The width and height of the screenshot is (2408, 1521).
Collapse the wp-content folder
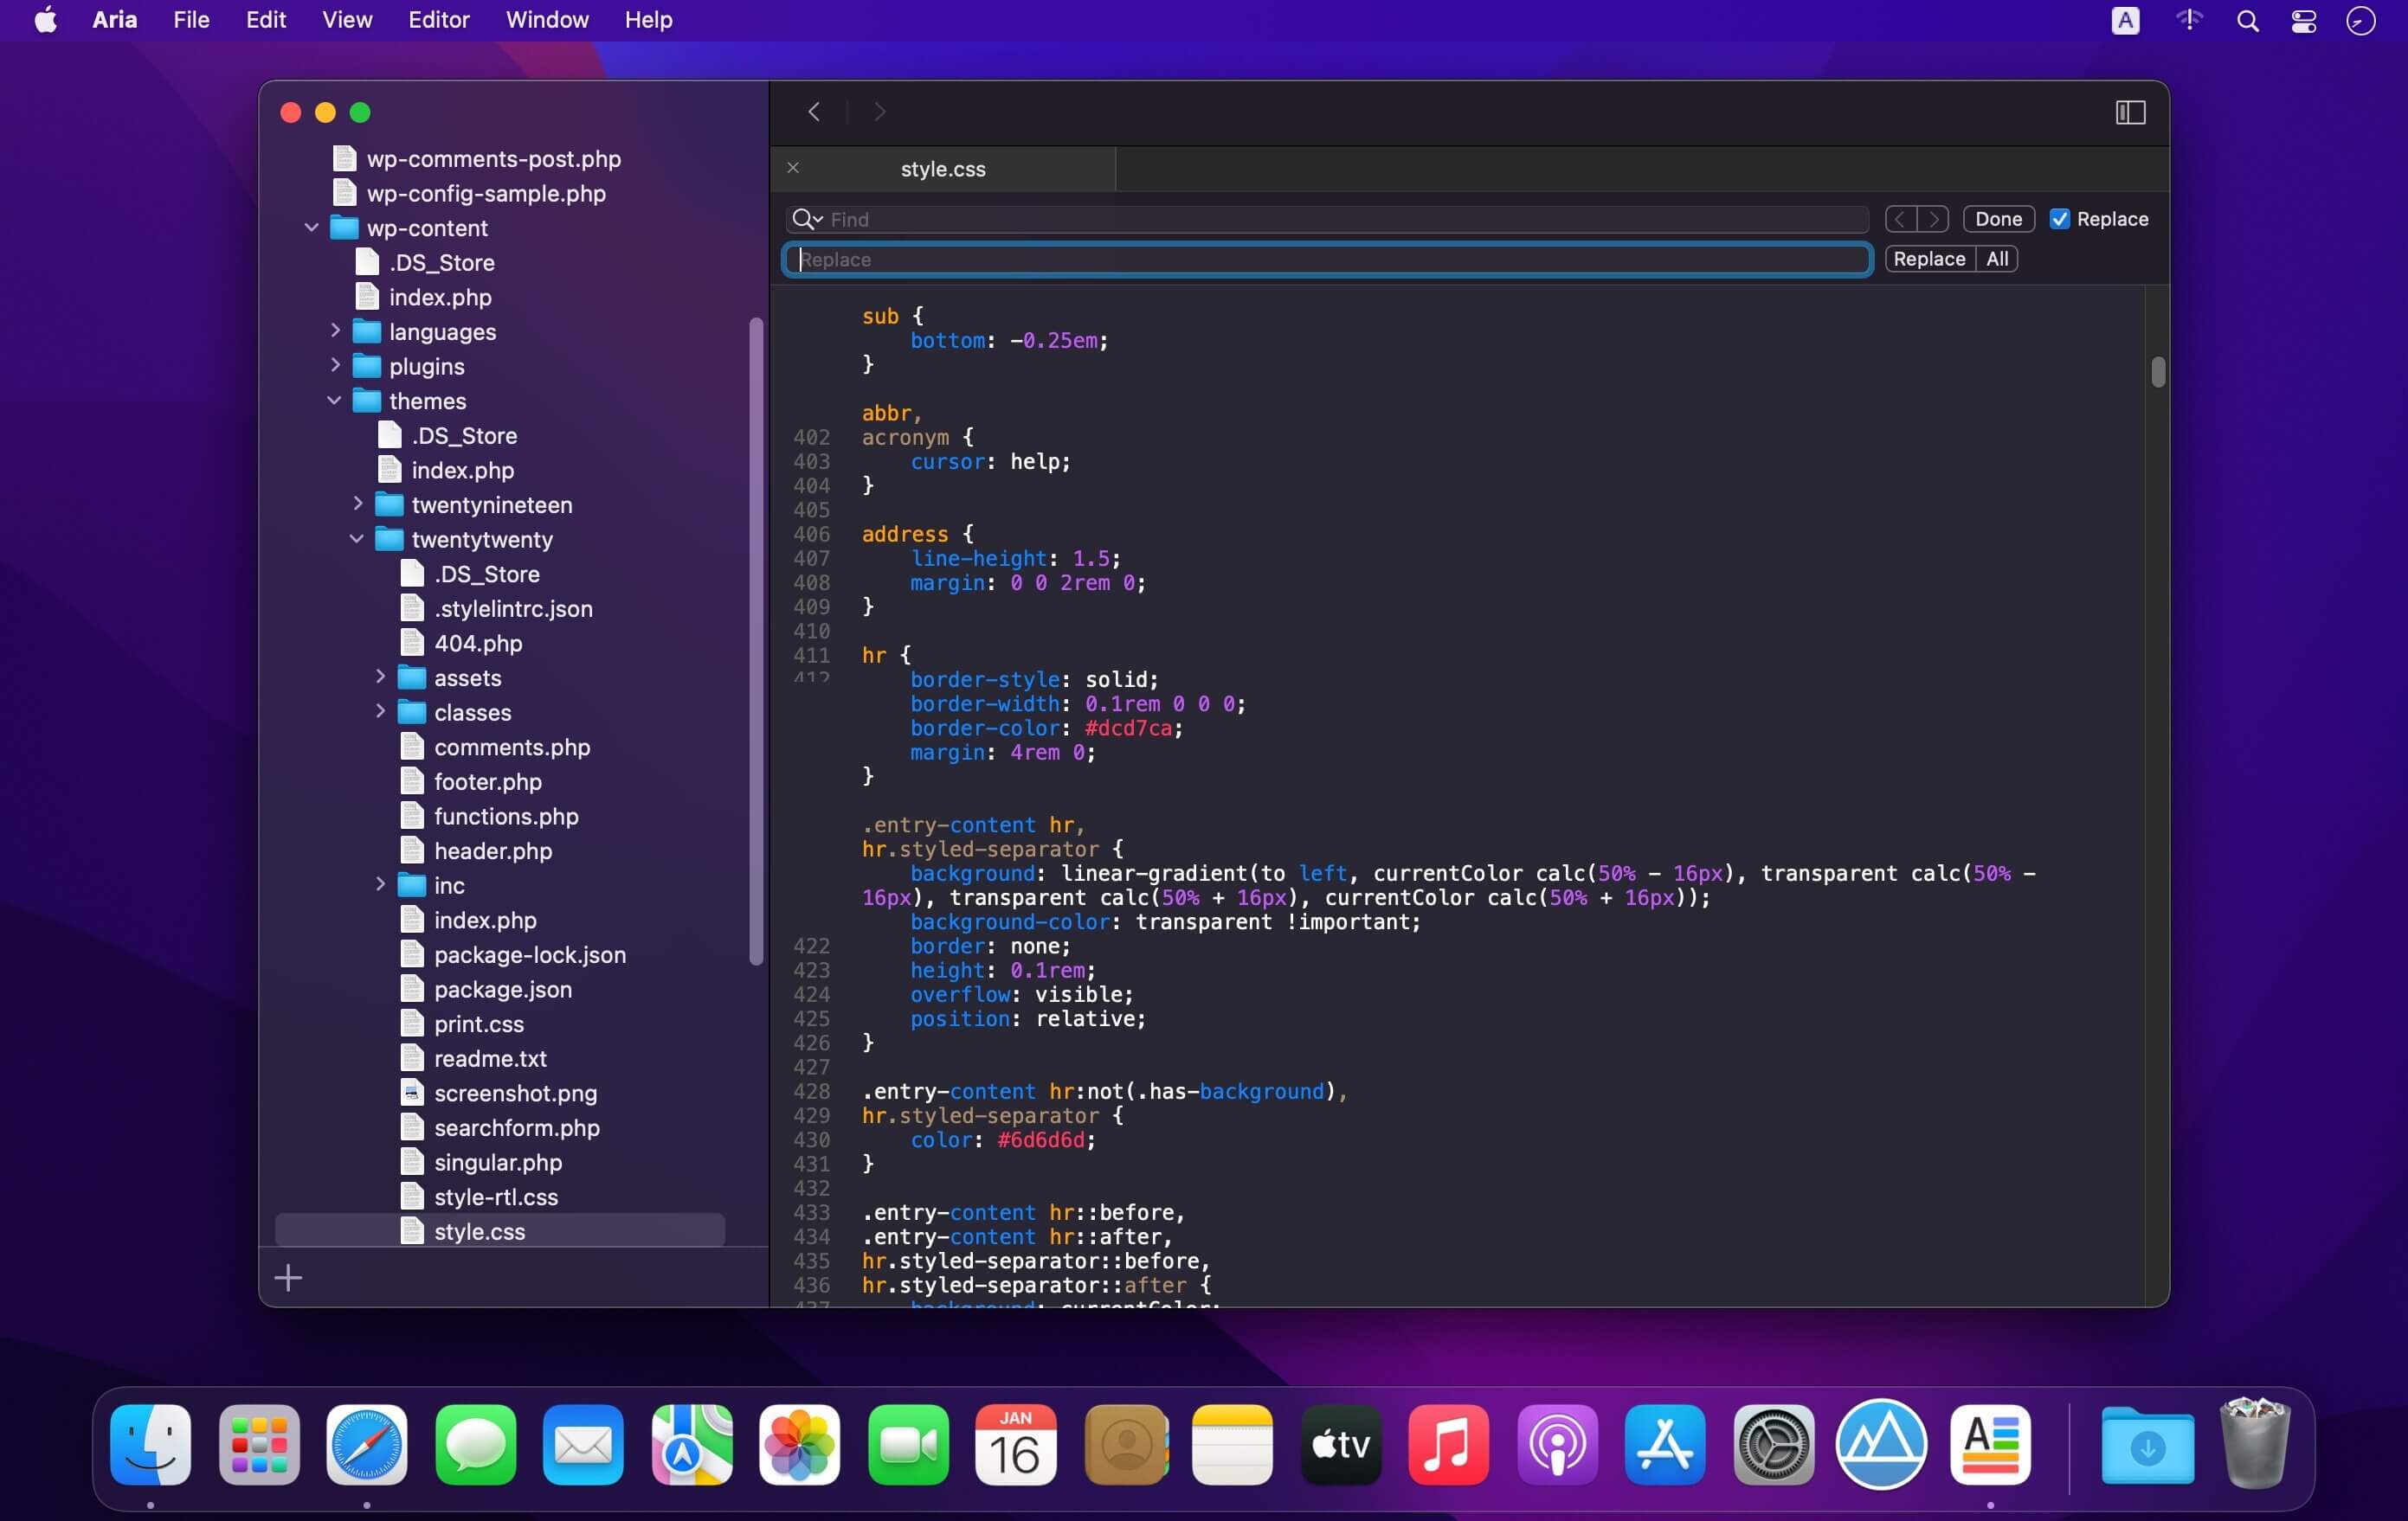click(312, 228)
